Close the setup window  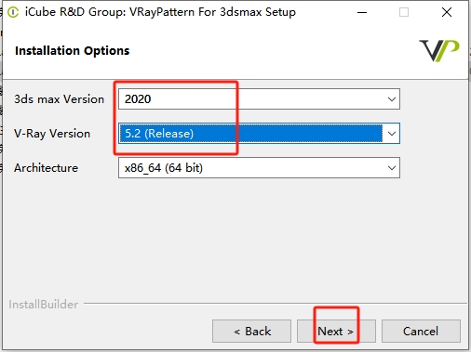(447, 12)
